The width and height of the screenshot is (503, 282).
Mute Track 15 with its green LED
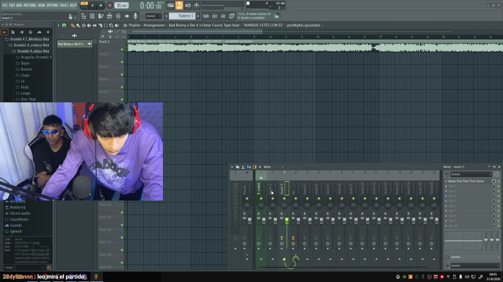[122, 225]
